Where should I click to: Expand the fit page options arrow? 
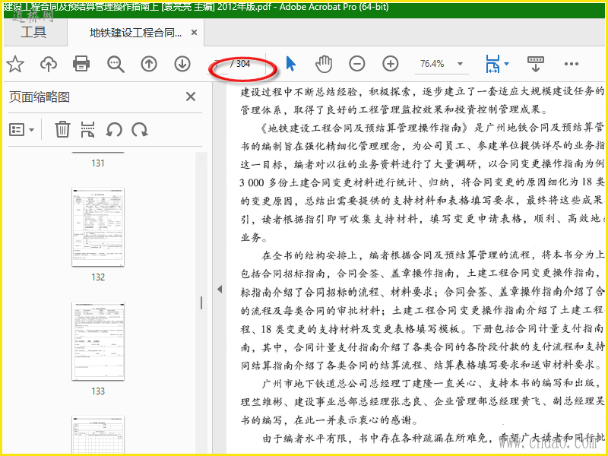(x=506, y=64)
